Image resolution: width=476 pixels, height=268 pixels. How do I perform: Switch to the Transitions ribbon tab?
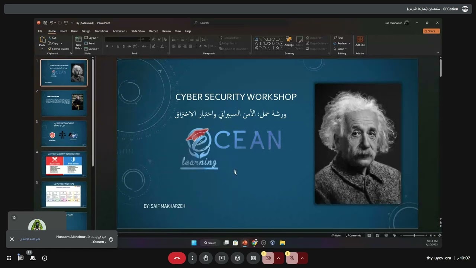(101, 31)
